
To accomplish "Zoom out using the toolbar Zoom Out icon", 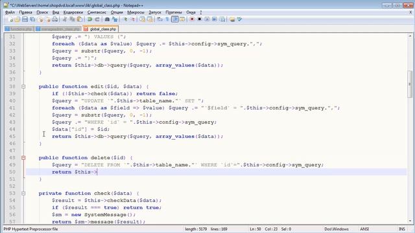I will [132, 19].
